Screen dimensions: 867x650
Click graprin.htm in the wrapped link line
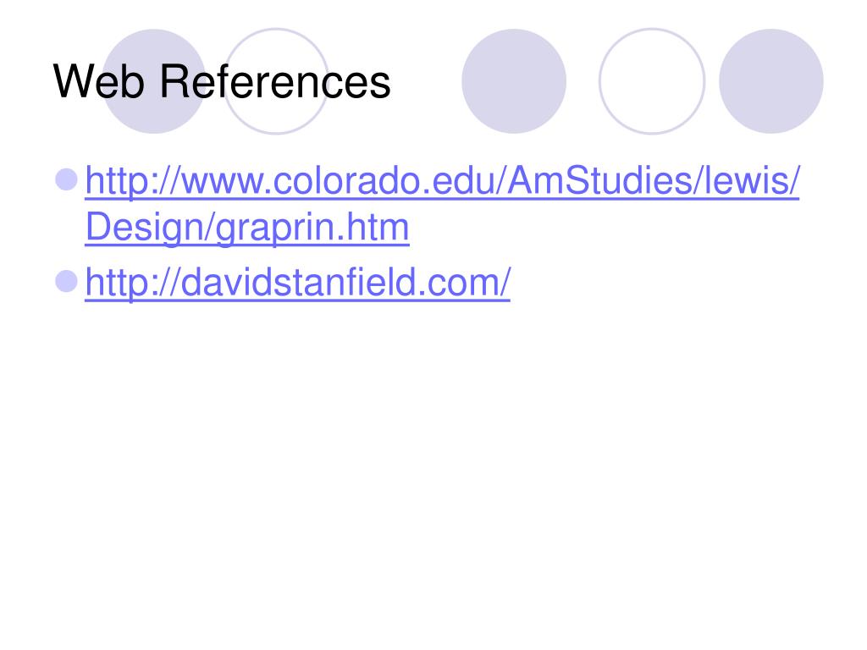coord(312,229)
